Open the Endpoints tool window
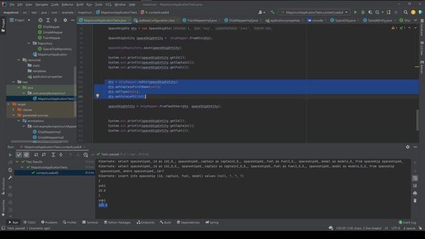The image size is (425, 239). click(x=145, y=222)
